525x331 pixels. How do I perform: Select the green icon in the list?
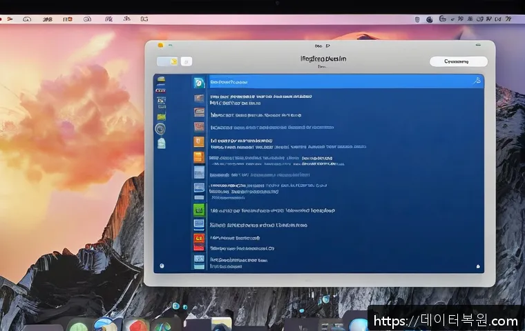199,209
